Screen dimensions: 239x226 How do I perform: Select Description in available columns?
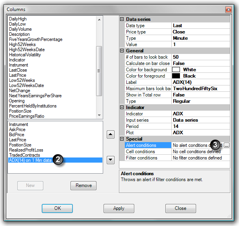click(x=19, y=34)
